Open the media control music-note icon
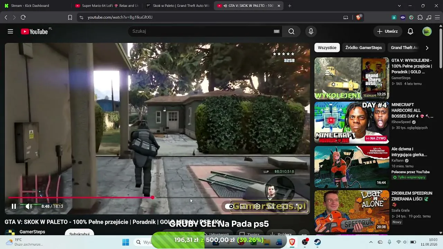The height and width of the screenshot is (249, 443). click(429, 17)
